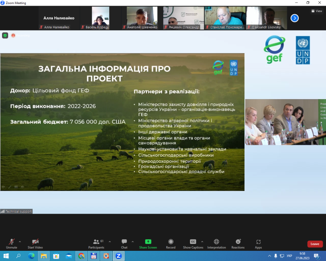The image size is (326, 261).
Task: Toggle Start Video camera on
Action: click(35, 243)
